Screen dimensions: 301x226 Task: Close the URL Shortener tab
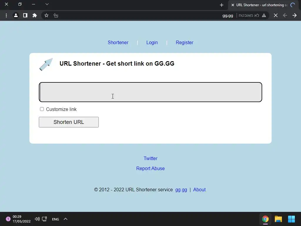point(233,5)
